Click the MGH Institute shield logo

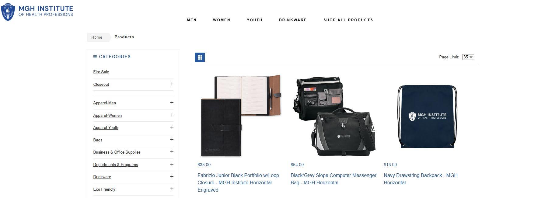8,12
